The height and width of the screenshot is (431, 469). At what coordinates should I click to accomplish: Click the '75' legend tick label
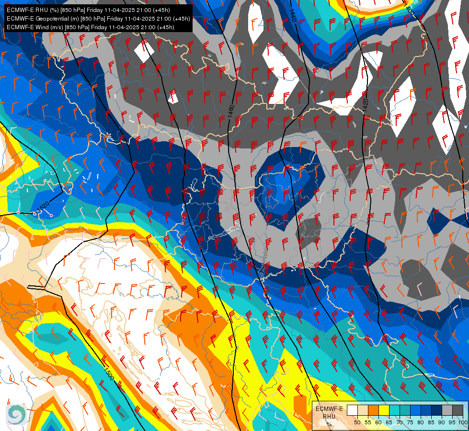point(410,422)
